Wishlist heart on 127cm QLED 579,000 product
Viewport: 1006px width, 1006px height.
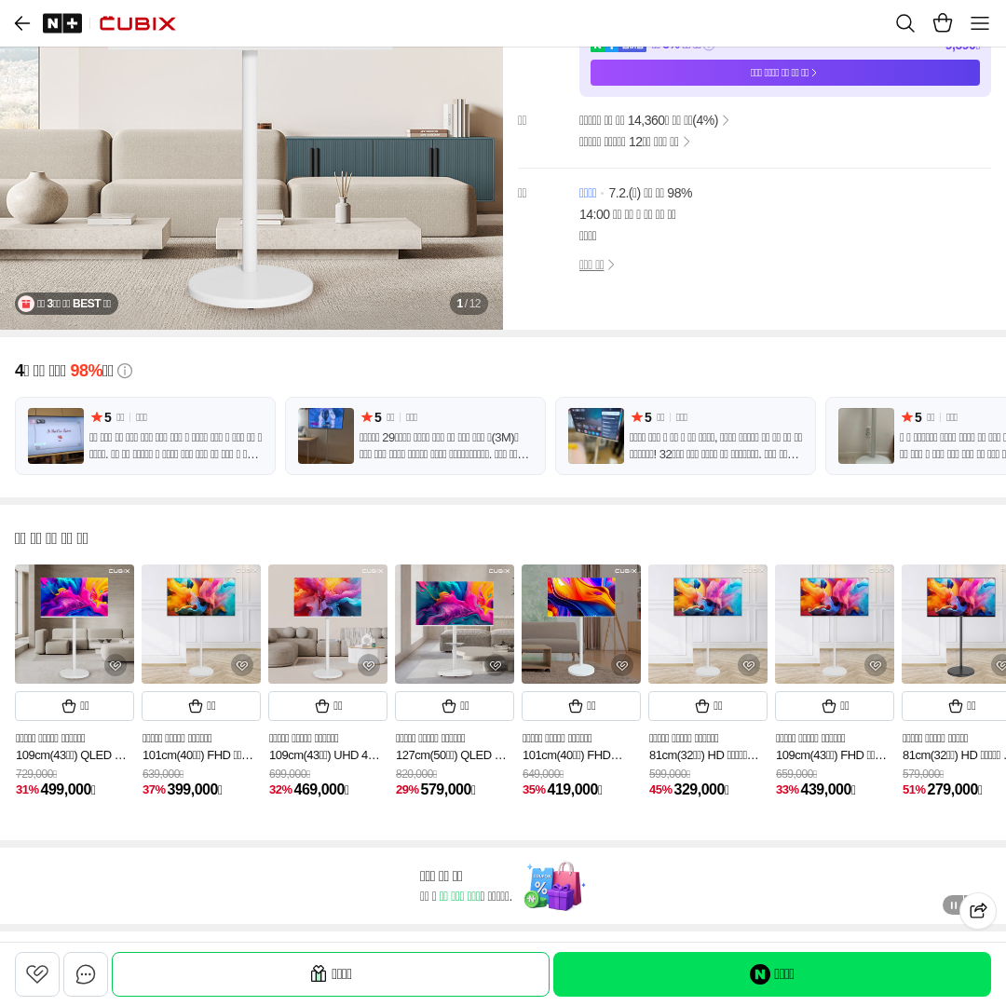496,665
